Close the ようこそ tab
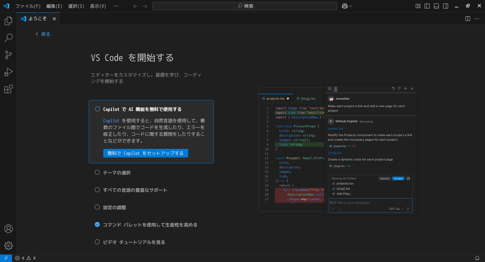Image resolution: width=485 pixels, height=262 pixels. pyautogui.click(x=54, y=19)
